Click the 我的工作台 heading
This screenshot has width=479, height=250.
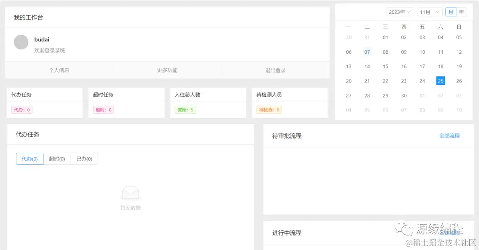[28, 17]
